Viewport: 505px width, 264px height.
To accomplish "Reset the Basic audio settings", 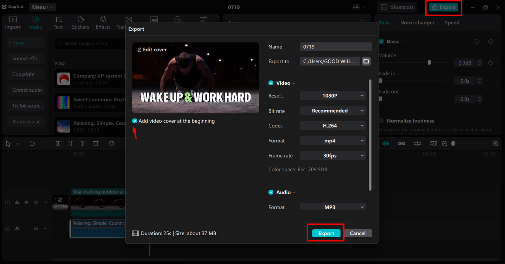I will pyautogui.click(x=477, y=41).
